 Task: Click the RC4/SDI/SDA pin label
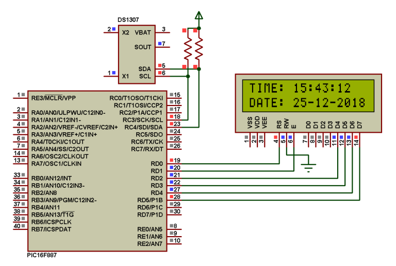coord(143,127)
